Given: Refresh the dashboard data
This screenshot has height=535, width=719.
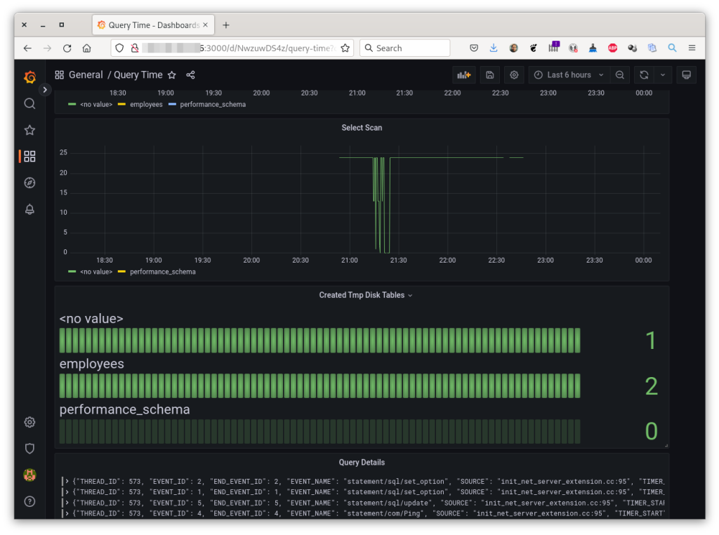Looking at the screenshot, I should coord(643,74).
